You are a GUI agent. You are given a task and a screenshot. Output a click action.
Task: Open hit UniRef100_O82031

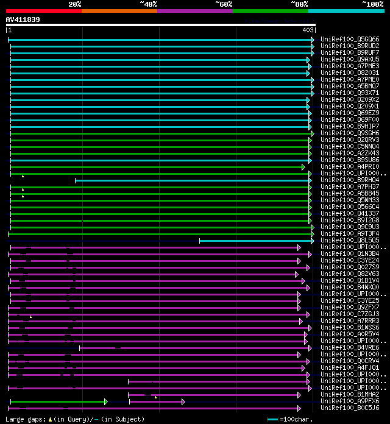350,72
